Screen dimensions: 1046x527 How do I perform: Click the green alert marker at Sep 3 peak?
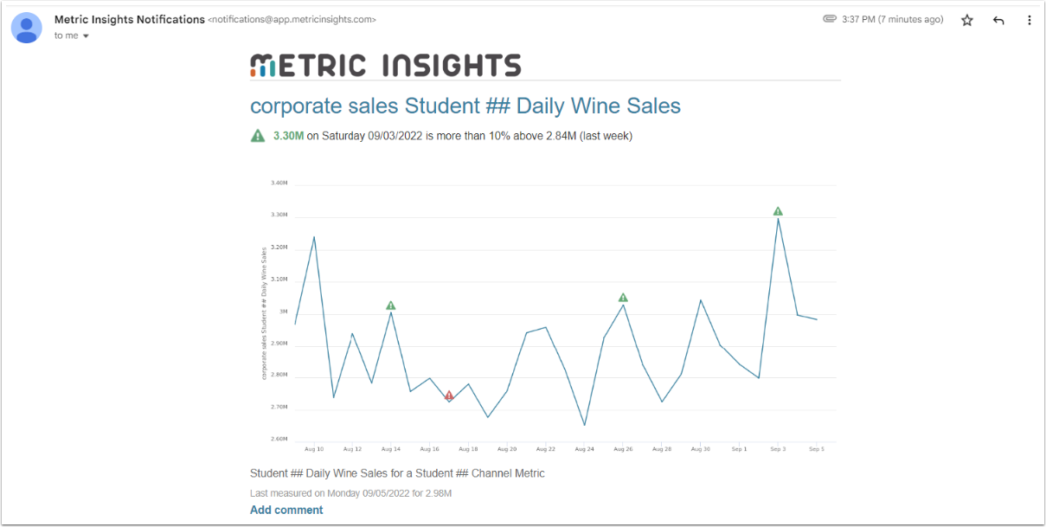[778, 211]
